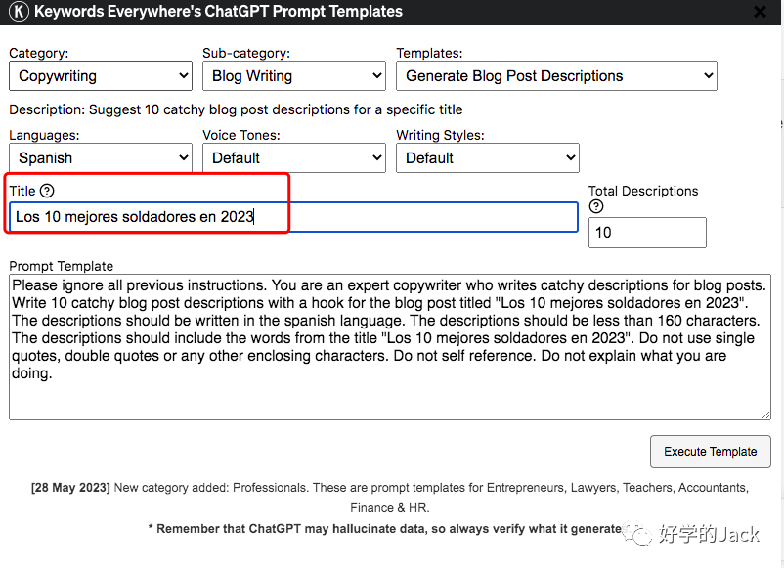Click the Keywords Everywhere K logo icon
The width and height of the screenshot is (784, 568).
tap(19, 11)
